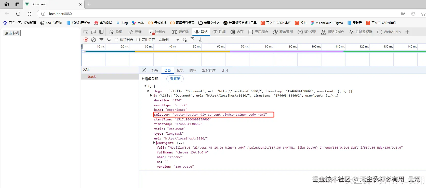Viewport: 426px width, 188px height.
Task: Close the request details panel
Action: point(144,70)
